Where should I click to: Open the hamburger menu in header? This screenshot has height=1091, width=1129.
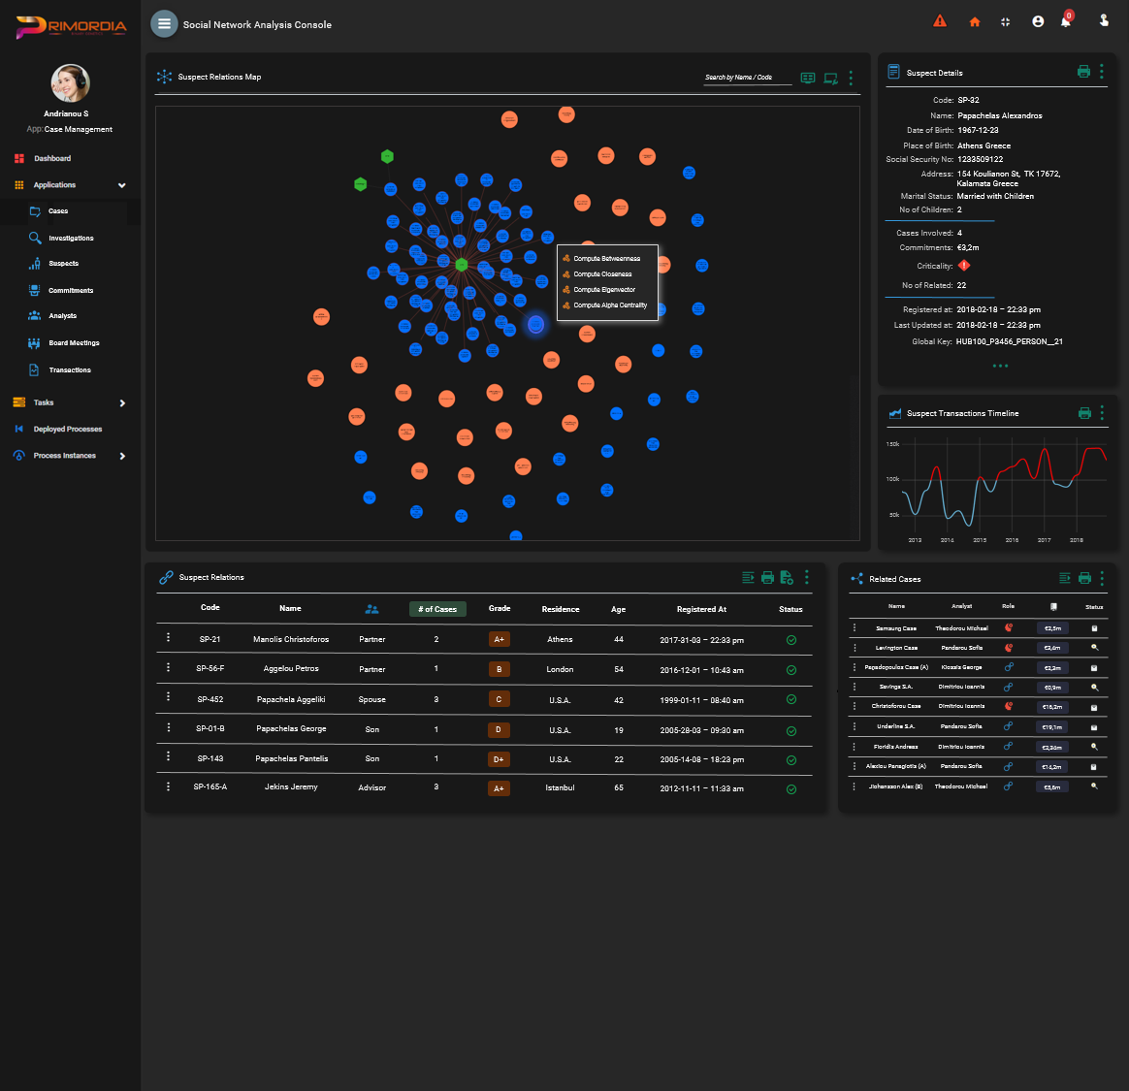tap(164, 24)
